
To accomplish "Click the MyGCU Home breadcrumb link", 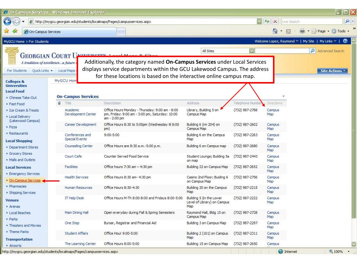I will 14,42.
